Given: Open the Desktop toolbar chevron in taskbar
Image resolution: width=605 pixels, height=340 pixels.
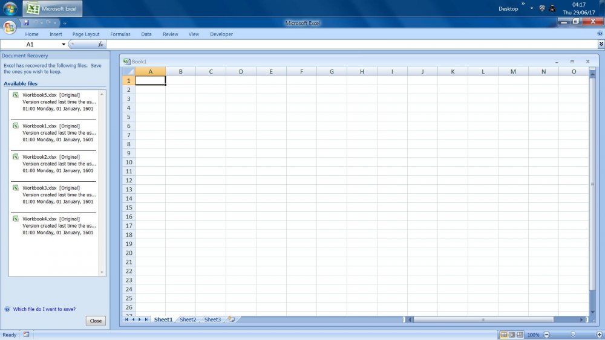Looking at the screenshot, I should coord(523,4).
